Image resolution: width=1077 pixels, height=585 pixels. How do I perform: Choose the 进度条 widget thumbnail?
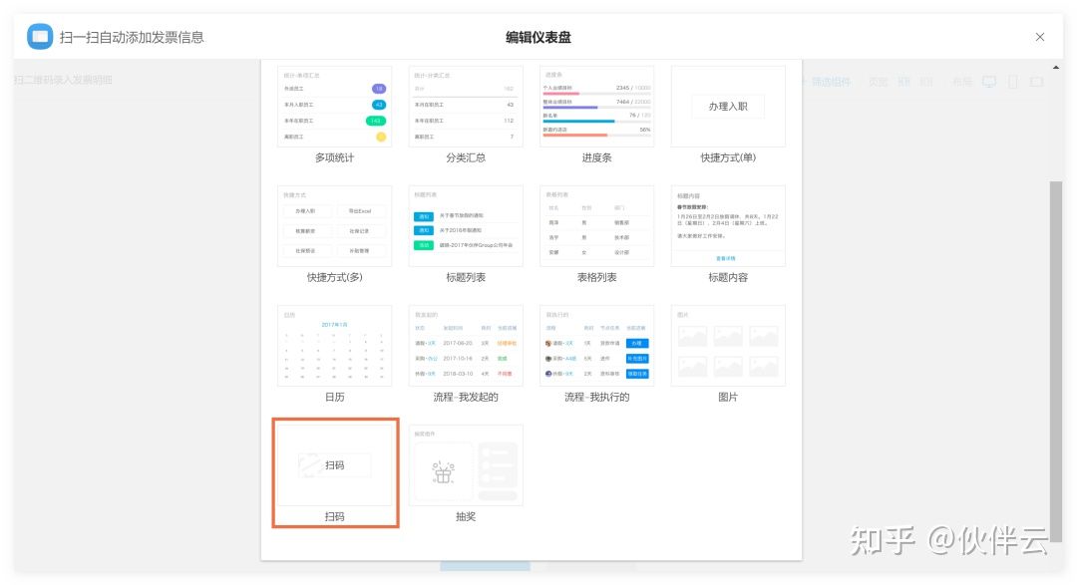[597, 107]
